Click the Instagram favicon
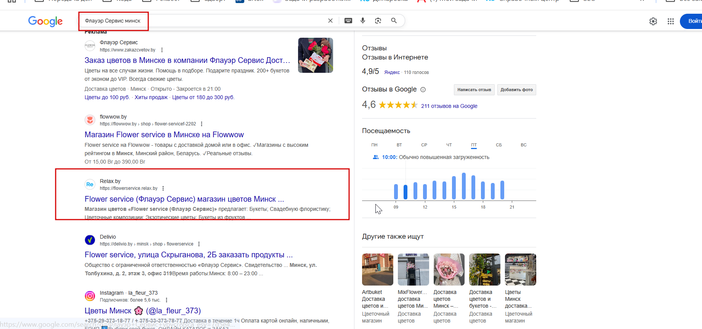This screenshot has height=329, width=702. click(x=90, y=296)
